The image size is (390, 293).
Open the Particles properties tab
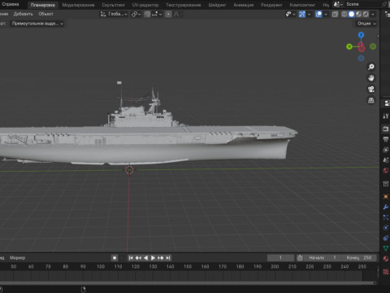click(x=386, y=217)
